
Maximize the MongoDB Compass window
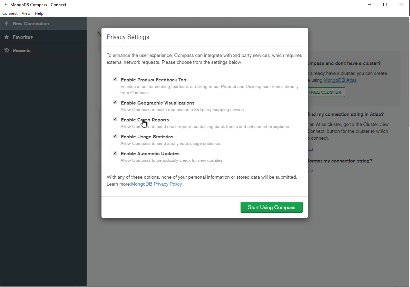pyautogui.click(x=385, y=4)
